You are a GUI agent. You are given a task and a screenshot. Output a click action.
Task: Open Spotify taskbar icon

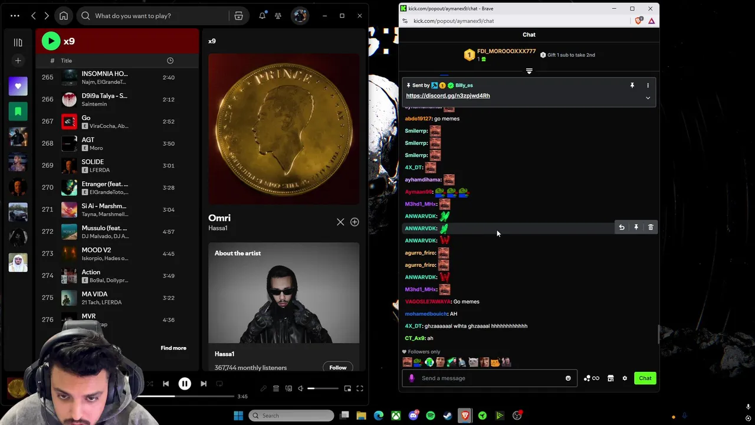pyautogui.click(x=431, y=416)
